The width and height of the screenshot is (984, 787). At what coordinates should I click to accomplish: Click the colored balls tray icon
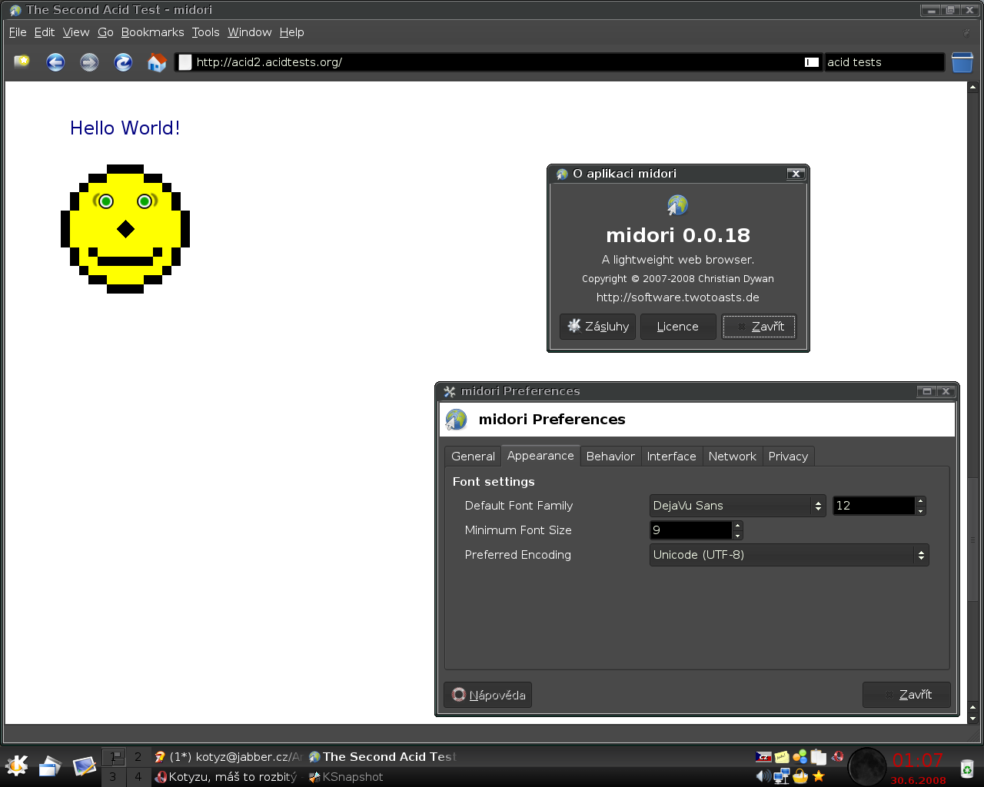pos(800,757)
